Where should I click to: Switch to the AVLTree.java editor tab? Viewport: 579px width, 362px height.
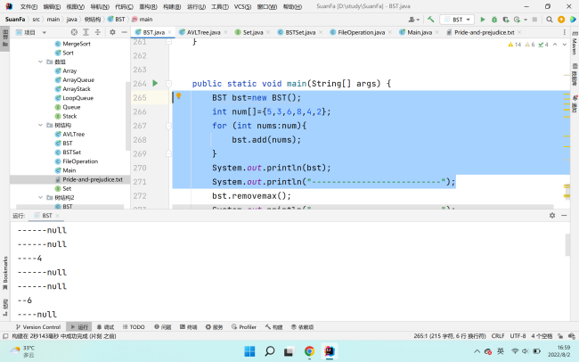pyautogui.click(x=202, y=32)
